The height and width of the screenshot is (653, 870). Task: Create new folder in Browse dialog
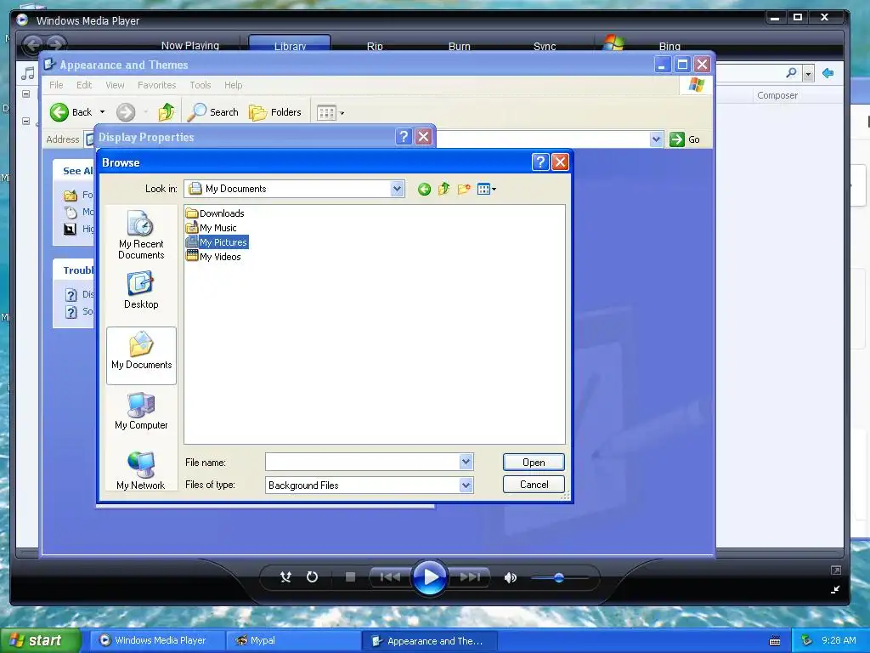(464, 190)
